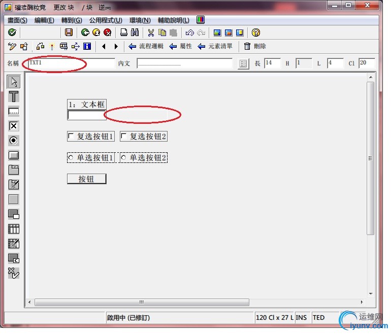
Task: Click the icon picker button beside 內文 field
Action: pos(243,63)
